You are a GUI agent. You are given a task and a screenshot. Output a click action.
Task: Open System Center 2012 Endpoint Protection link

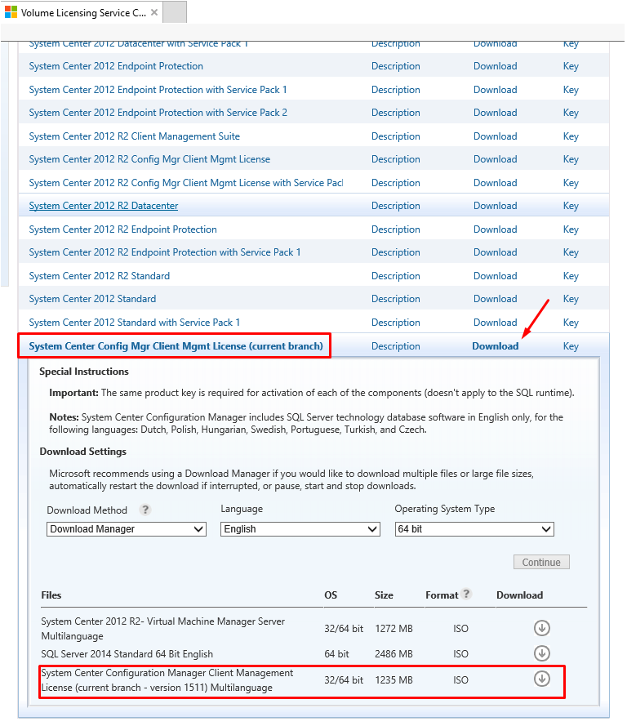coord(116,66)
